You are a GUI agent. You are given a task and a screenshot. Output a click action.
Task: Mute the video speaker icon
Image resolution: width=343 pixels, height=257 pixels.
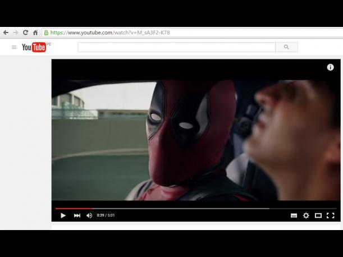tap(89, 215)
